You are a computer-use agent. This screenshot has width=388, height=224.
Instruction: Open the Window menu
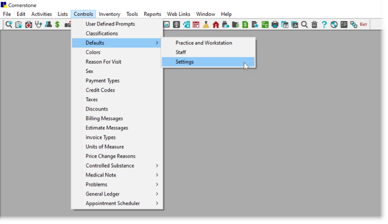click(206, 14)
